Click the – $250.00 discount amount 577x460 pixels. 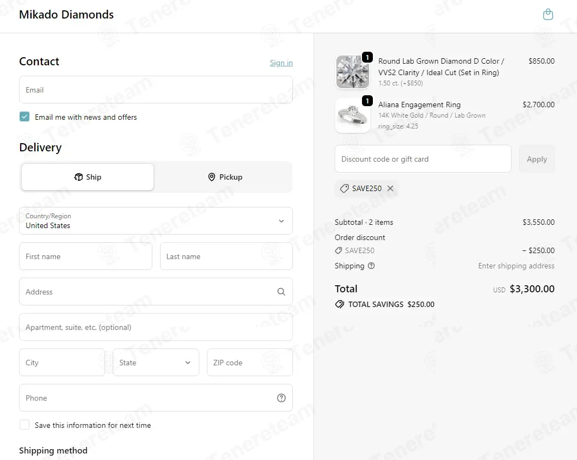pyautogui.click(x=538, y=250)
